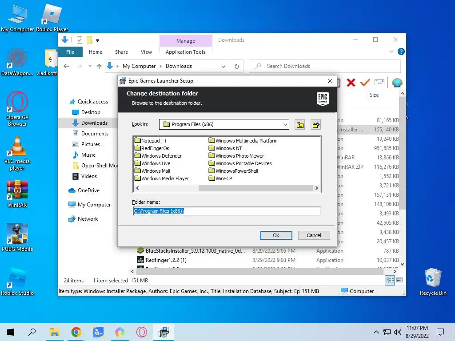Select the RedFingerOs folder
This screenshot has height=341, width=455.
152,148
